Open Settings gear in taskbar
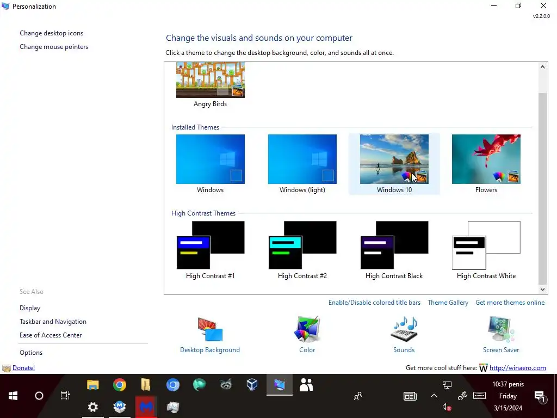557x418 pixels. coord(92,407)
